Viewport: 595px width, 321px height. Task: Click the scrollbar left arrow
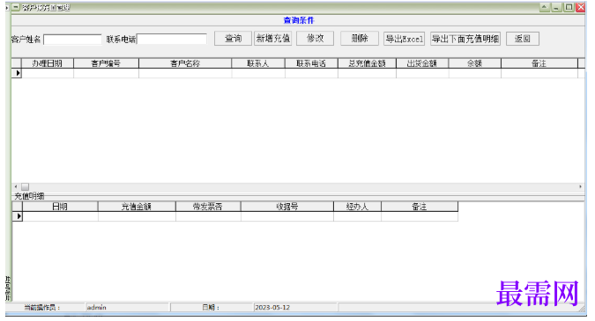16,186
